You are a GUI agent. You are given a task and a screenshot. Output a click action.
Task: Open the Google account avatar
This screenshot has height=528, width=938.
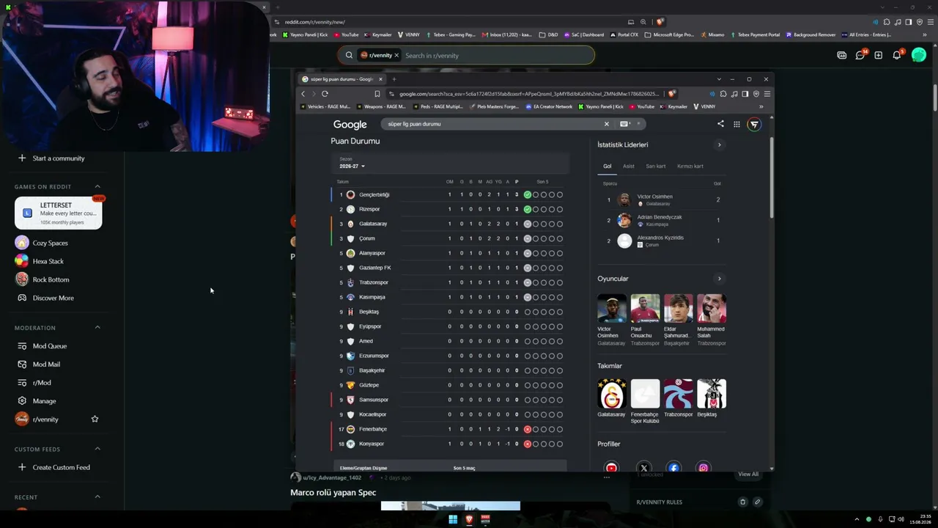754,125
